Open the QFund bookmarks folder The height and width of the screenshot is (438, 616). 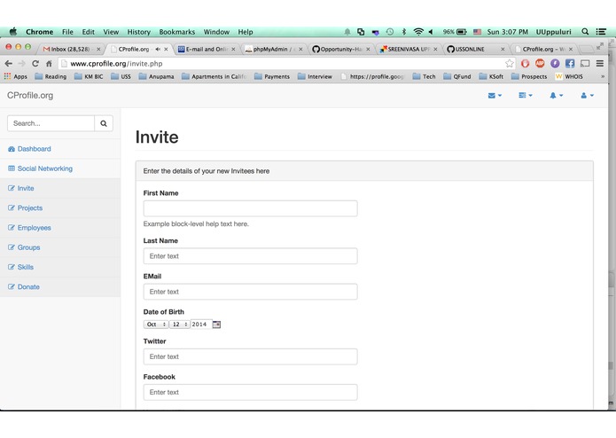point(457,76)
